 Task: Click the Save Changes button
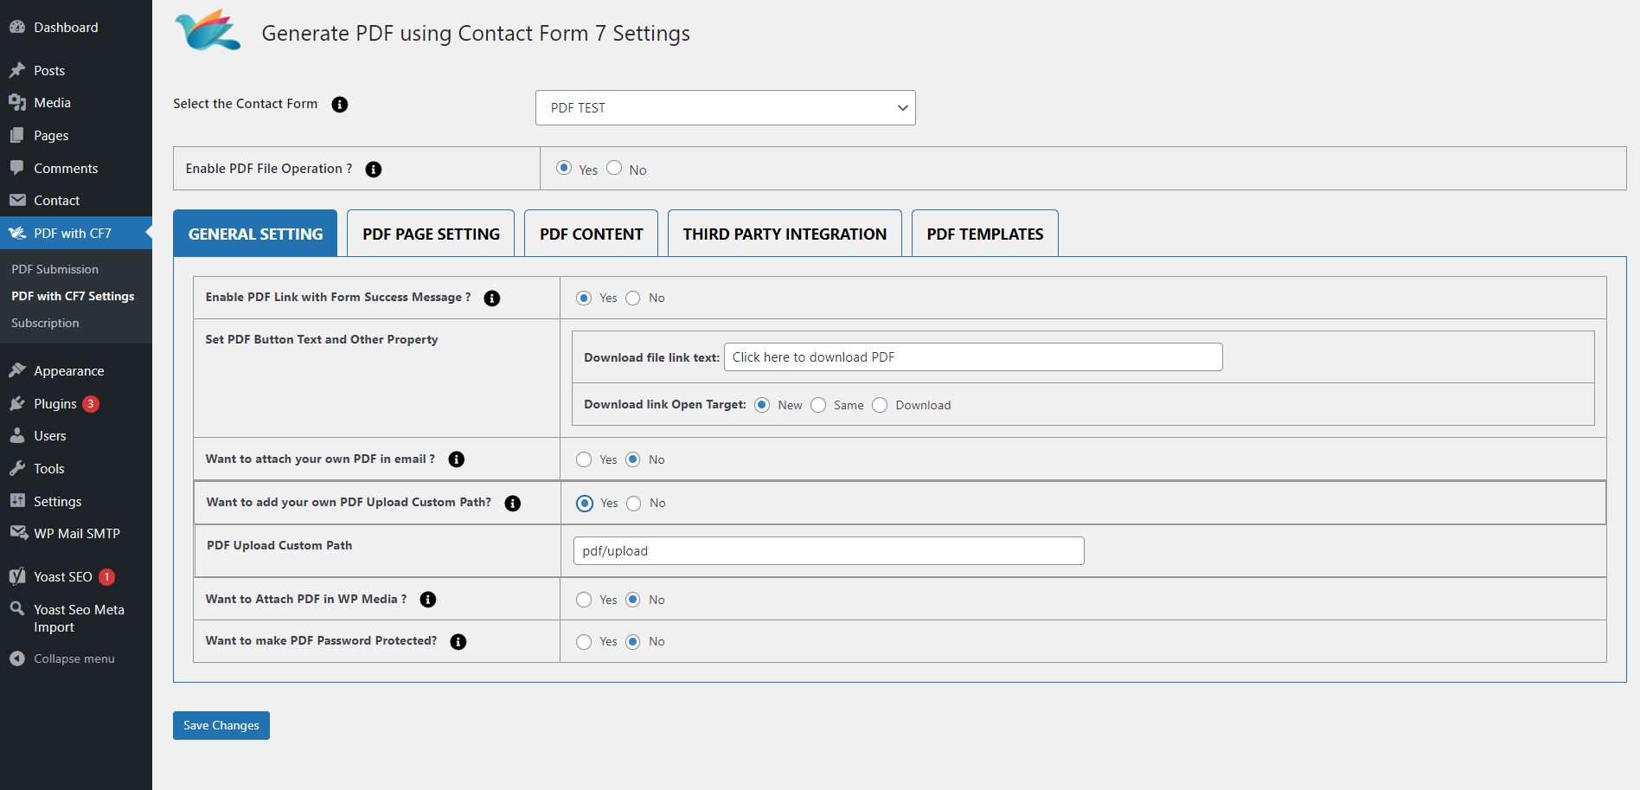pyautogui.click(x=221, y=725)
